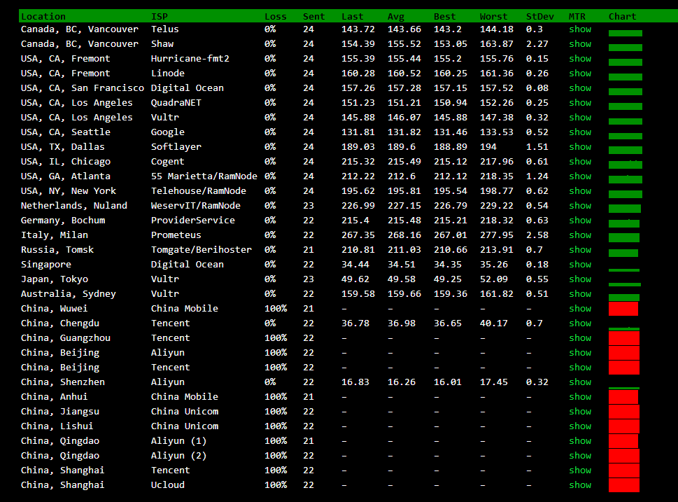Click the StDev column header
Image resolution: width=678 pixels, height=502 pixels.
click(x=539, y=16)
